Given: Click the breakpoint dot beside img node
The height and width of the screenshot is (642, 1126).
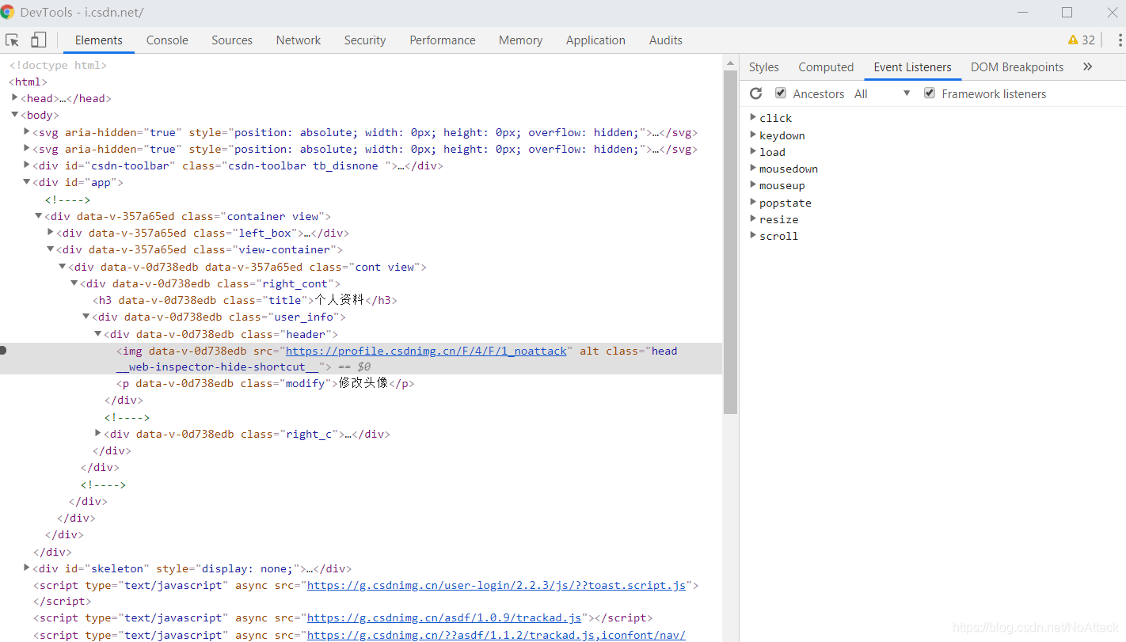Looking at the screenshot, I should click(x=3, y=350).
